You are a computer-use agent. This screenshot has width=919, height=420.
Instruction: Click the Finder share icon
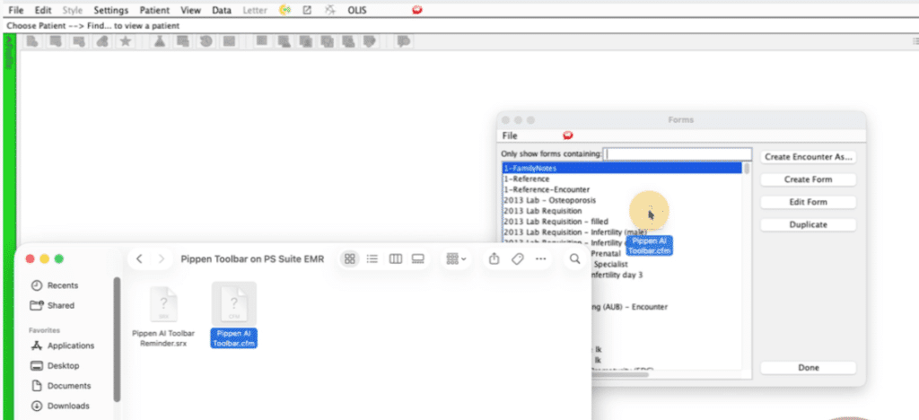click(x=495, y=258)
